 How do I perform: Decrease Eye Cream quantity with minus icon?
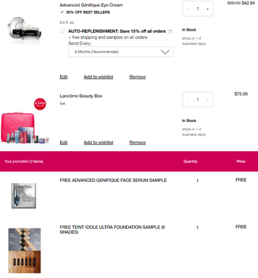click(188, 9)
